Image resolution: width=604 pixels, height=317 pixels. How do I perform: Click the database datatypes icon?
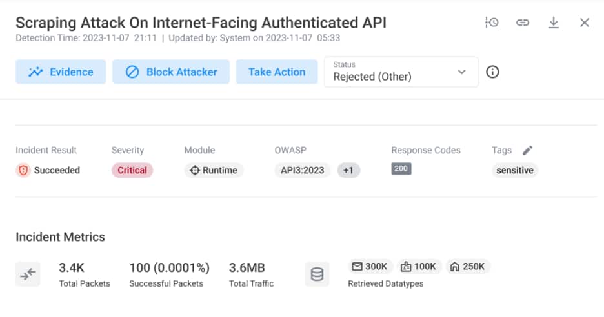[x=317, y=274]
